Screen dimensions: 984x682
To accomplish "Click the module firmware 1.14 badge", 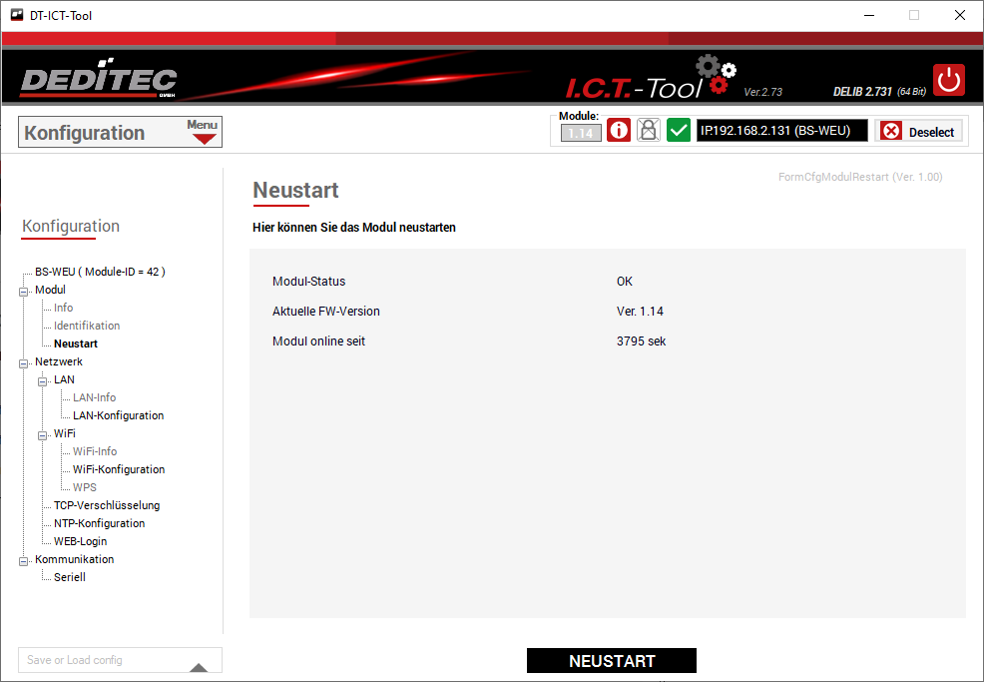I will [x=581, y=133].
